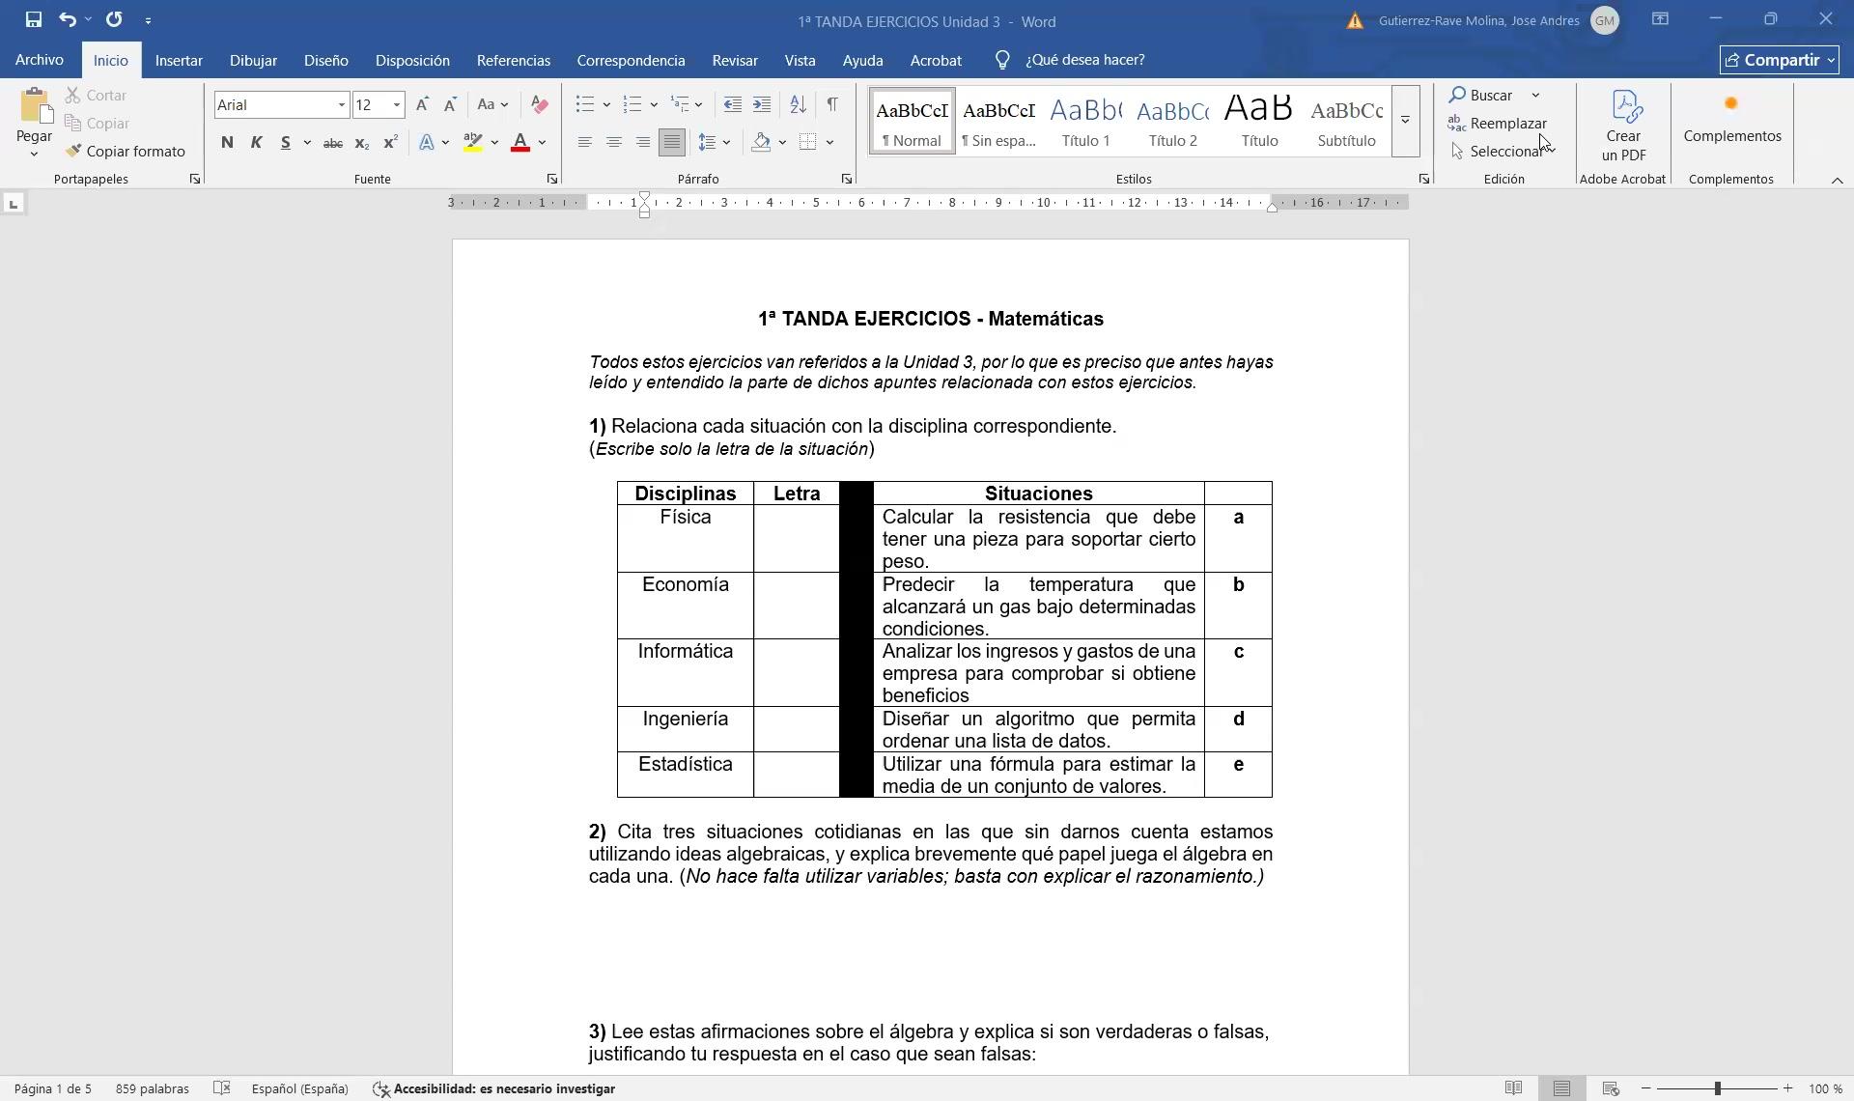This screenshot has width=1854, height=1101.
Task: Open the font size dropdown
Action: [396, 105]
